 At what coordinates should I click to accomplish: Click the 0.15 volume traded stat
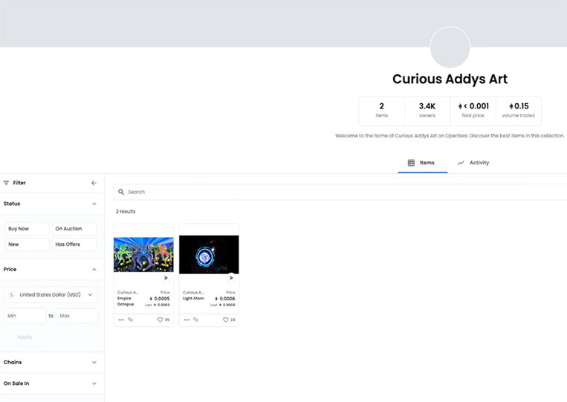519,111
